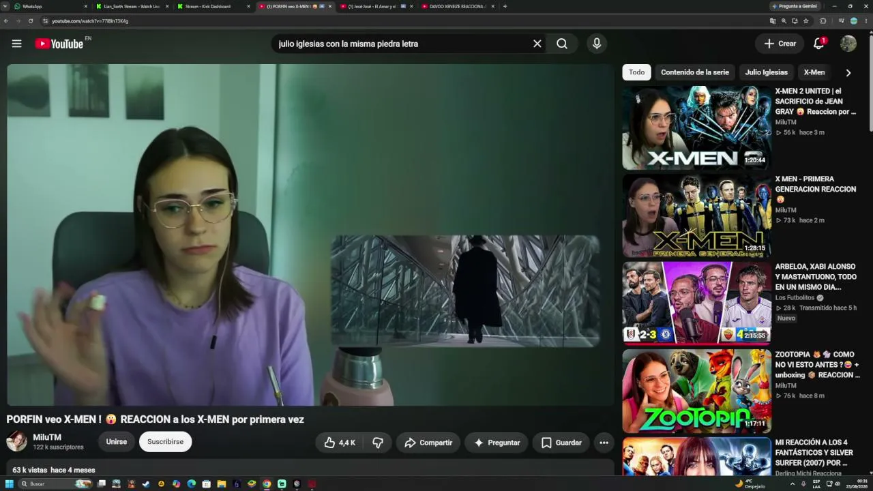Click the taskbar Buscar search box
The width and height of the screenshot is (873, 491).
[x=55, y=484]
